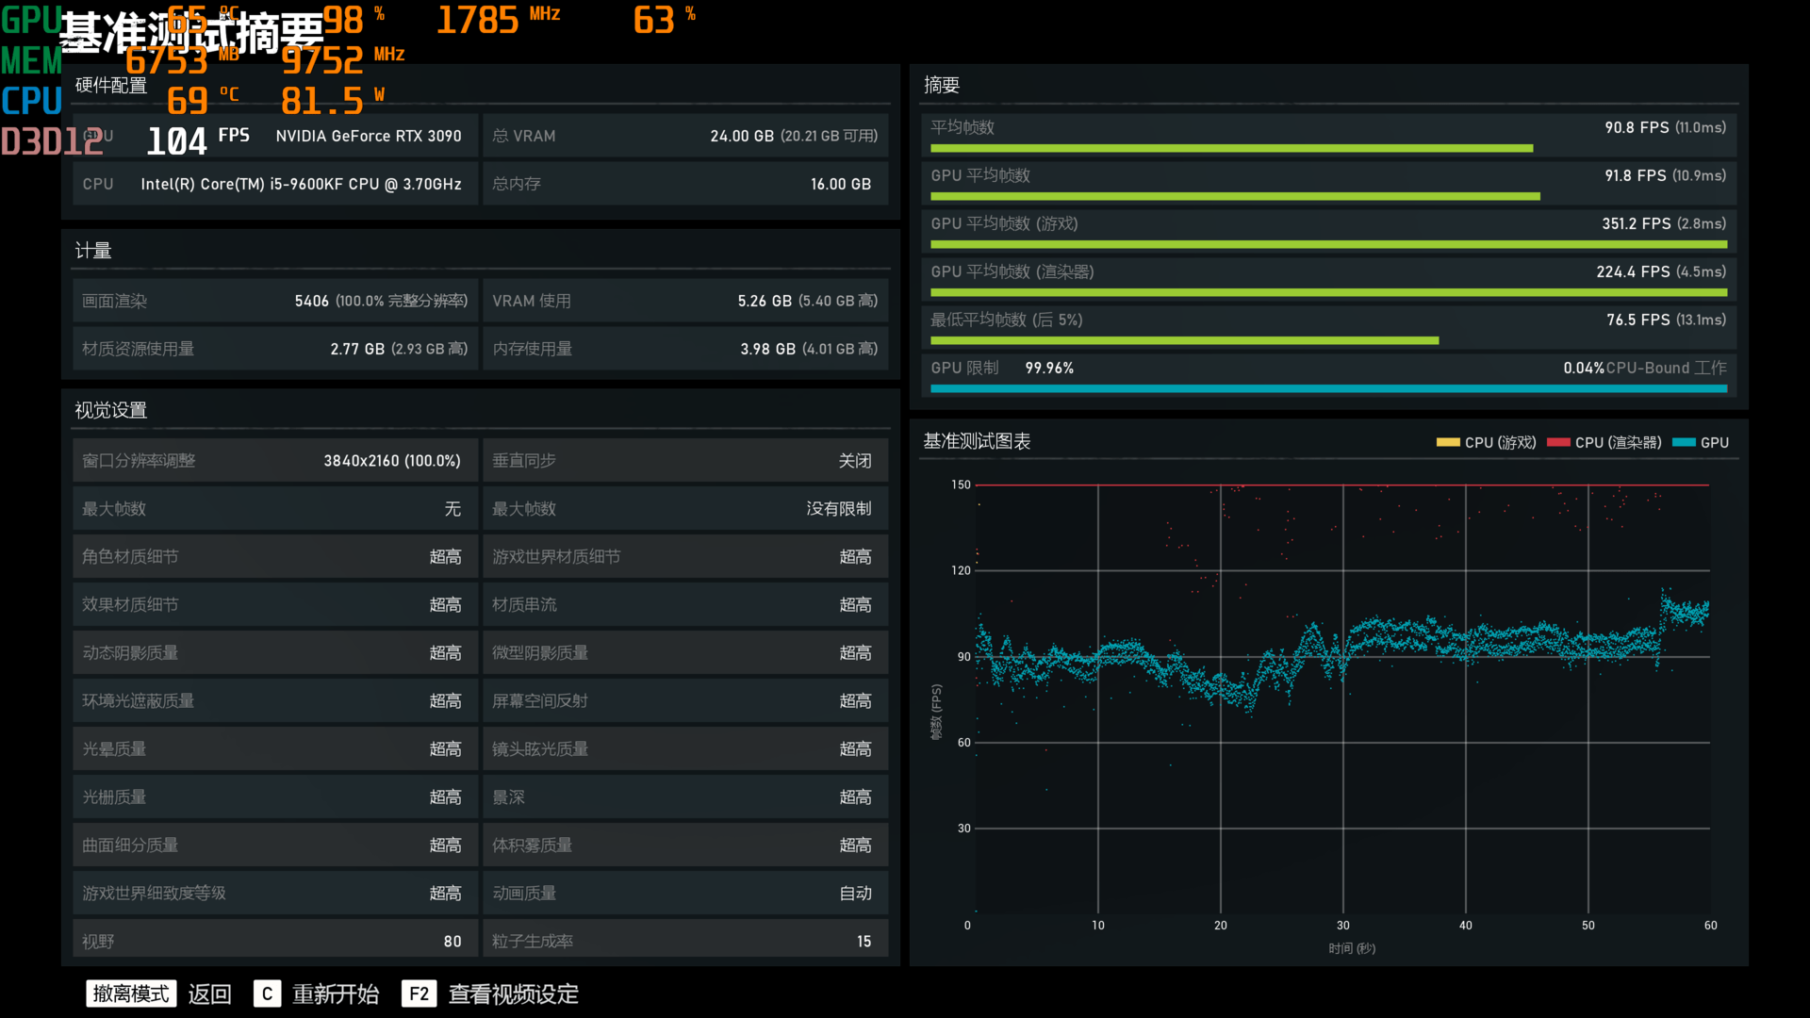Viewport: 1810px width, 1018px height.
Task: Click the F2 key icon
Action: point(419,994)
